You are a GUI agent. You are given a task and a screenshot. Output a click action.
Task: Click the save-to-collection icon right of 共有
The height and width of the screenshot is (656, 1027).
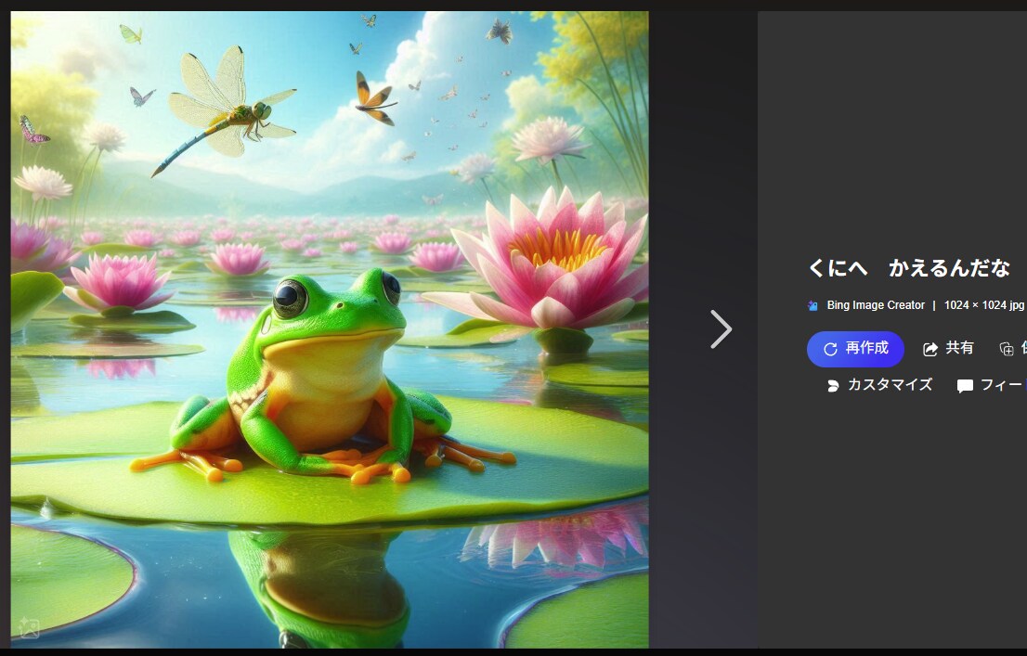tap(1006, 349)
